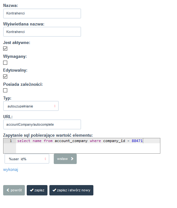Select line number 1 in SQL gutter
177x208 pixels.
click(11, 141)
